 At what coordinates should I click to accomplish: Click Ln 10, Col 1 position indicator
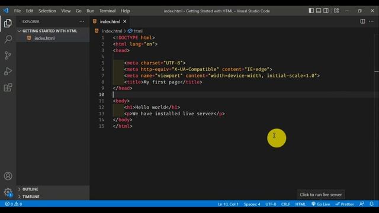228,204
